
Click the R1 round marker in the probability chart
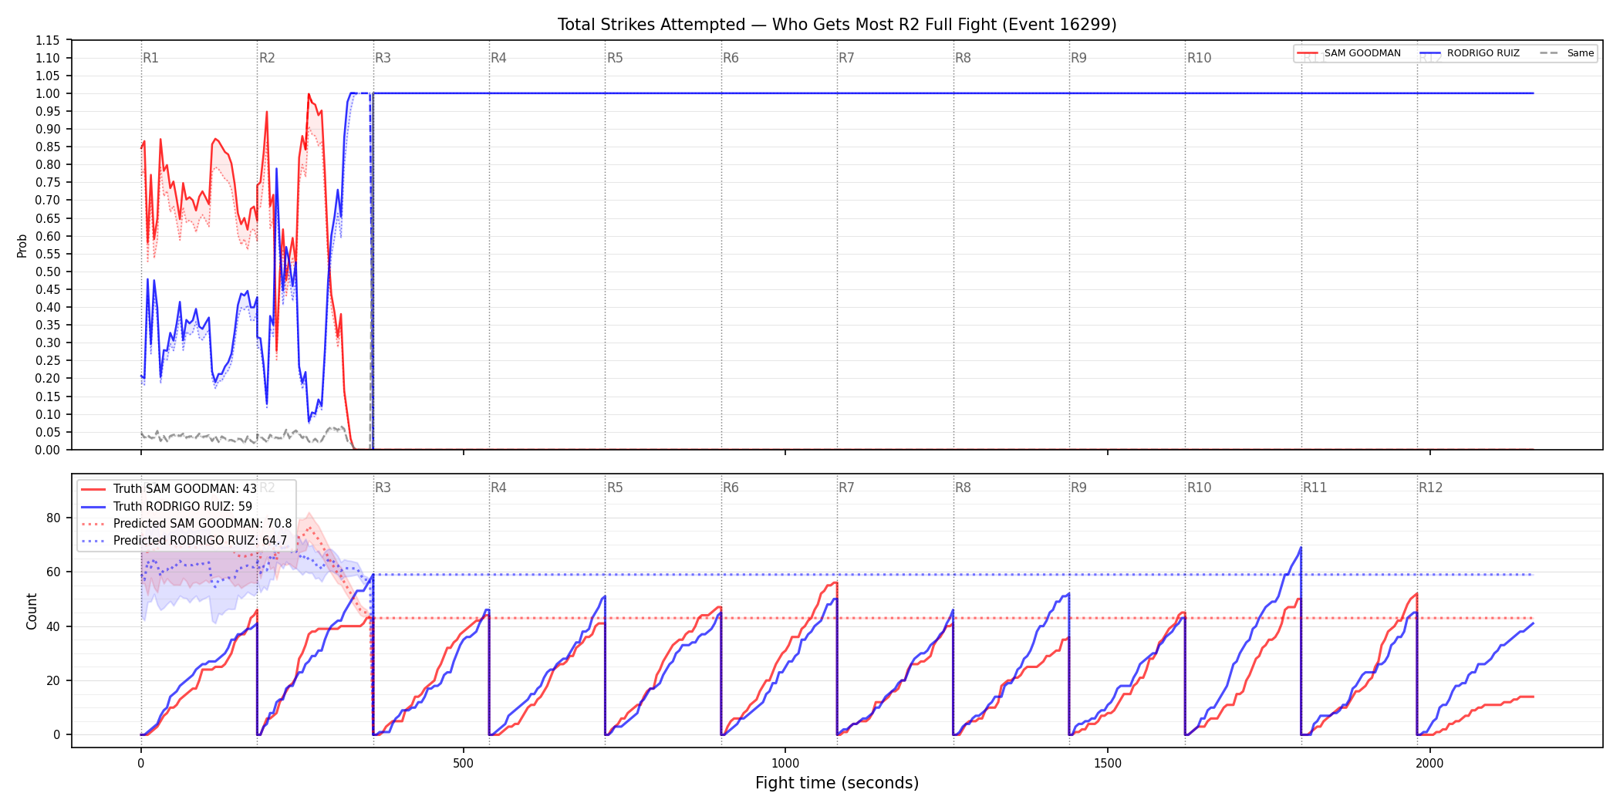click(150, 58)
